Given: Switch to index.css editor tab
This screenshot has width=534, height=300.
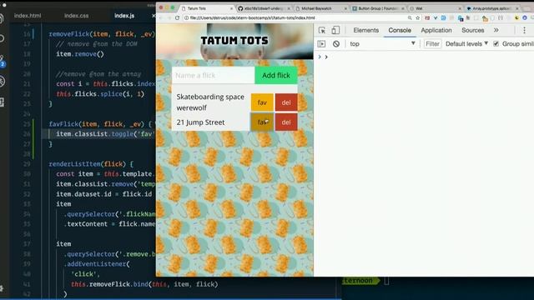Looking at the screenshot, I should [x=76, y=16].
